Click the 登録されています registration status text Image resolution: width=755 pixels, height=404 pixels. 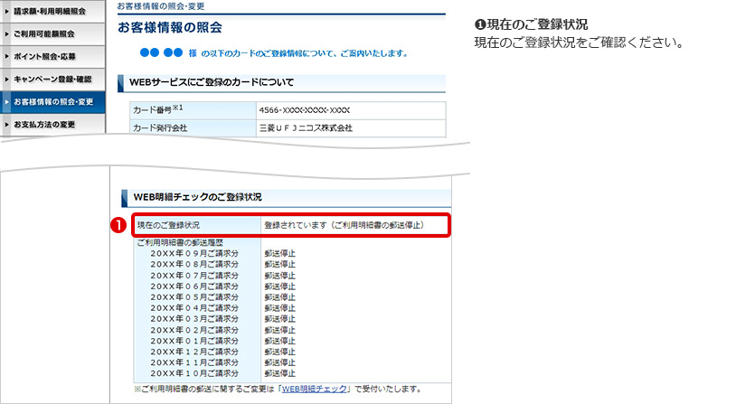(344, 223)
